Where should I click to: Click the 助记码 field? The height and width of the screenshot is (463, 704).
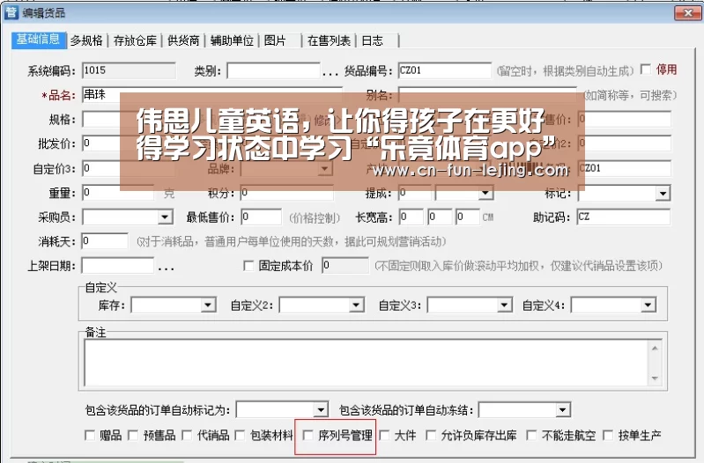624,217
